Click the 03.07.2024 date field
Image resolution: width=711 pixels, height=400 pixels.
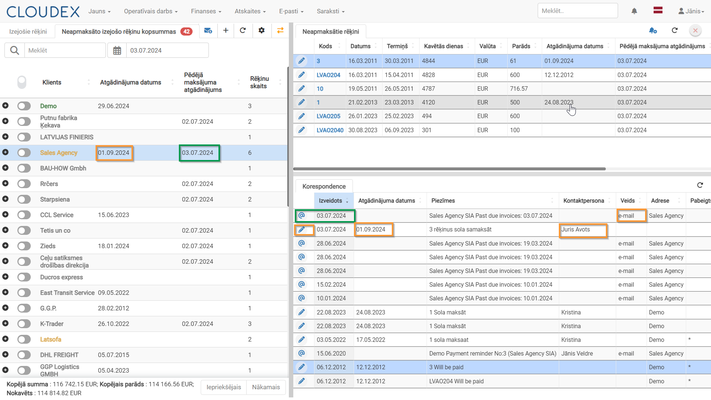(167, 50)
